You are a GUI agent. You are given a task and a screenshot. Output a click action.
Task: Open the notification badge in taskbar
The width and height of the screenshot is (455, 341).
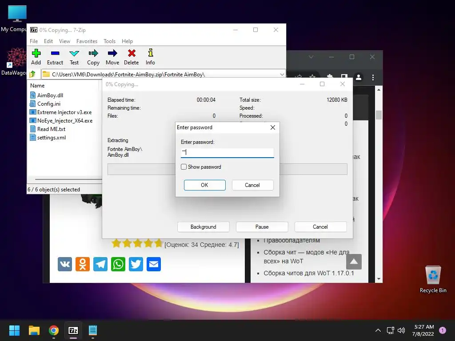443,330
